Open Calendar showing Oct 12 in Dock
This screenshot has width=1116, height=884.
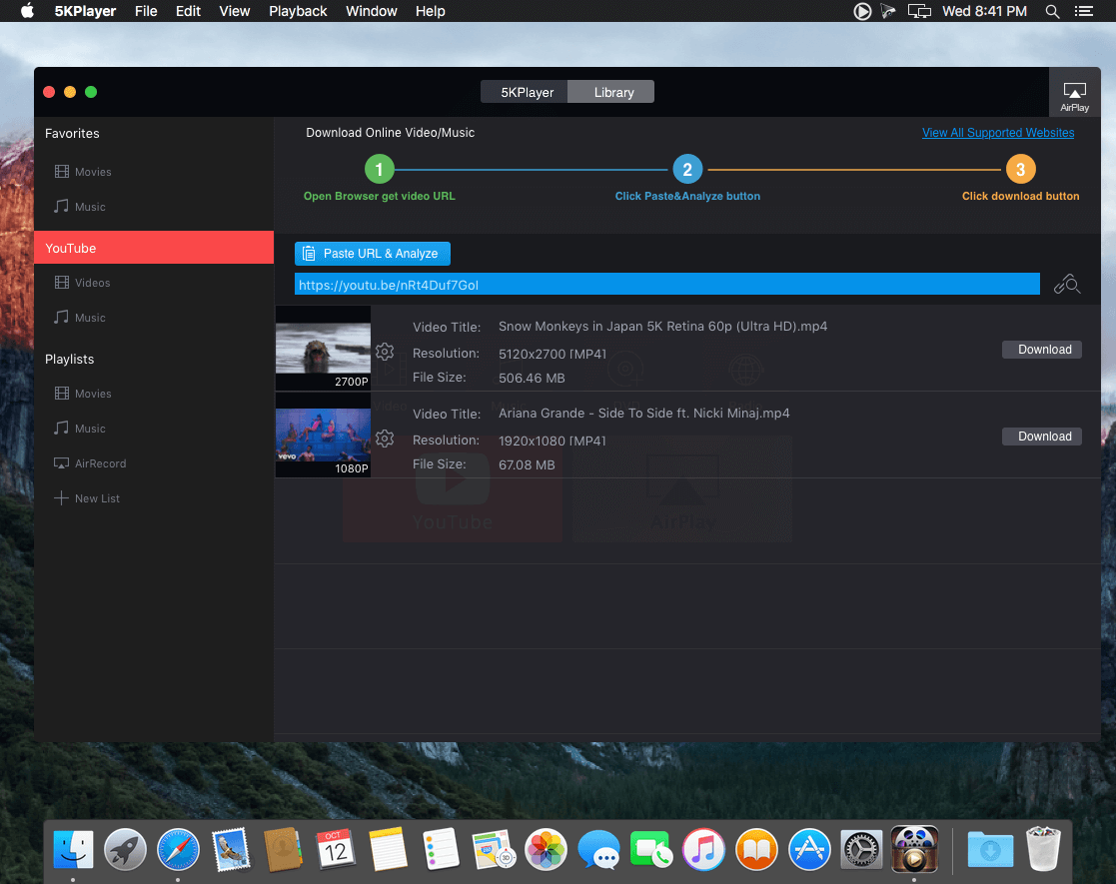pyautogui.click(x=336, y=849)
